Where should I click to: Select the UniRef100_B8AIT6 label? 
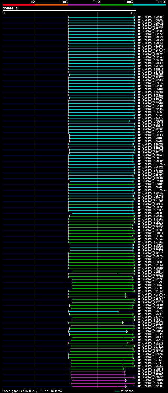pos(151,69)
